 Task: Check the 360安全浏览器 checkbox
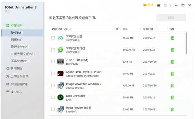pyautogui.click(x=53, y=50)
